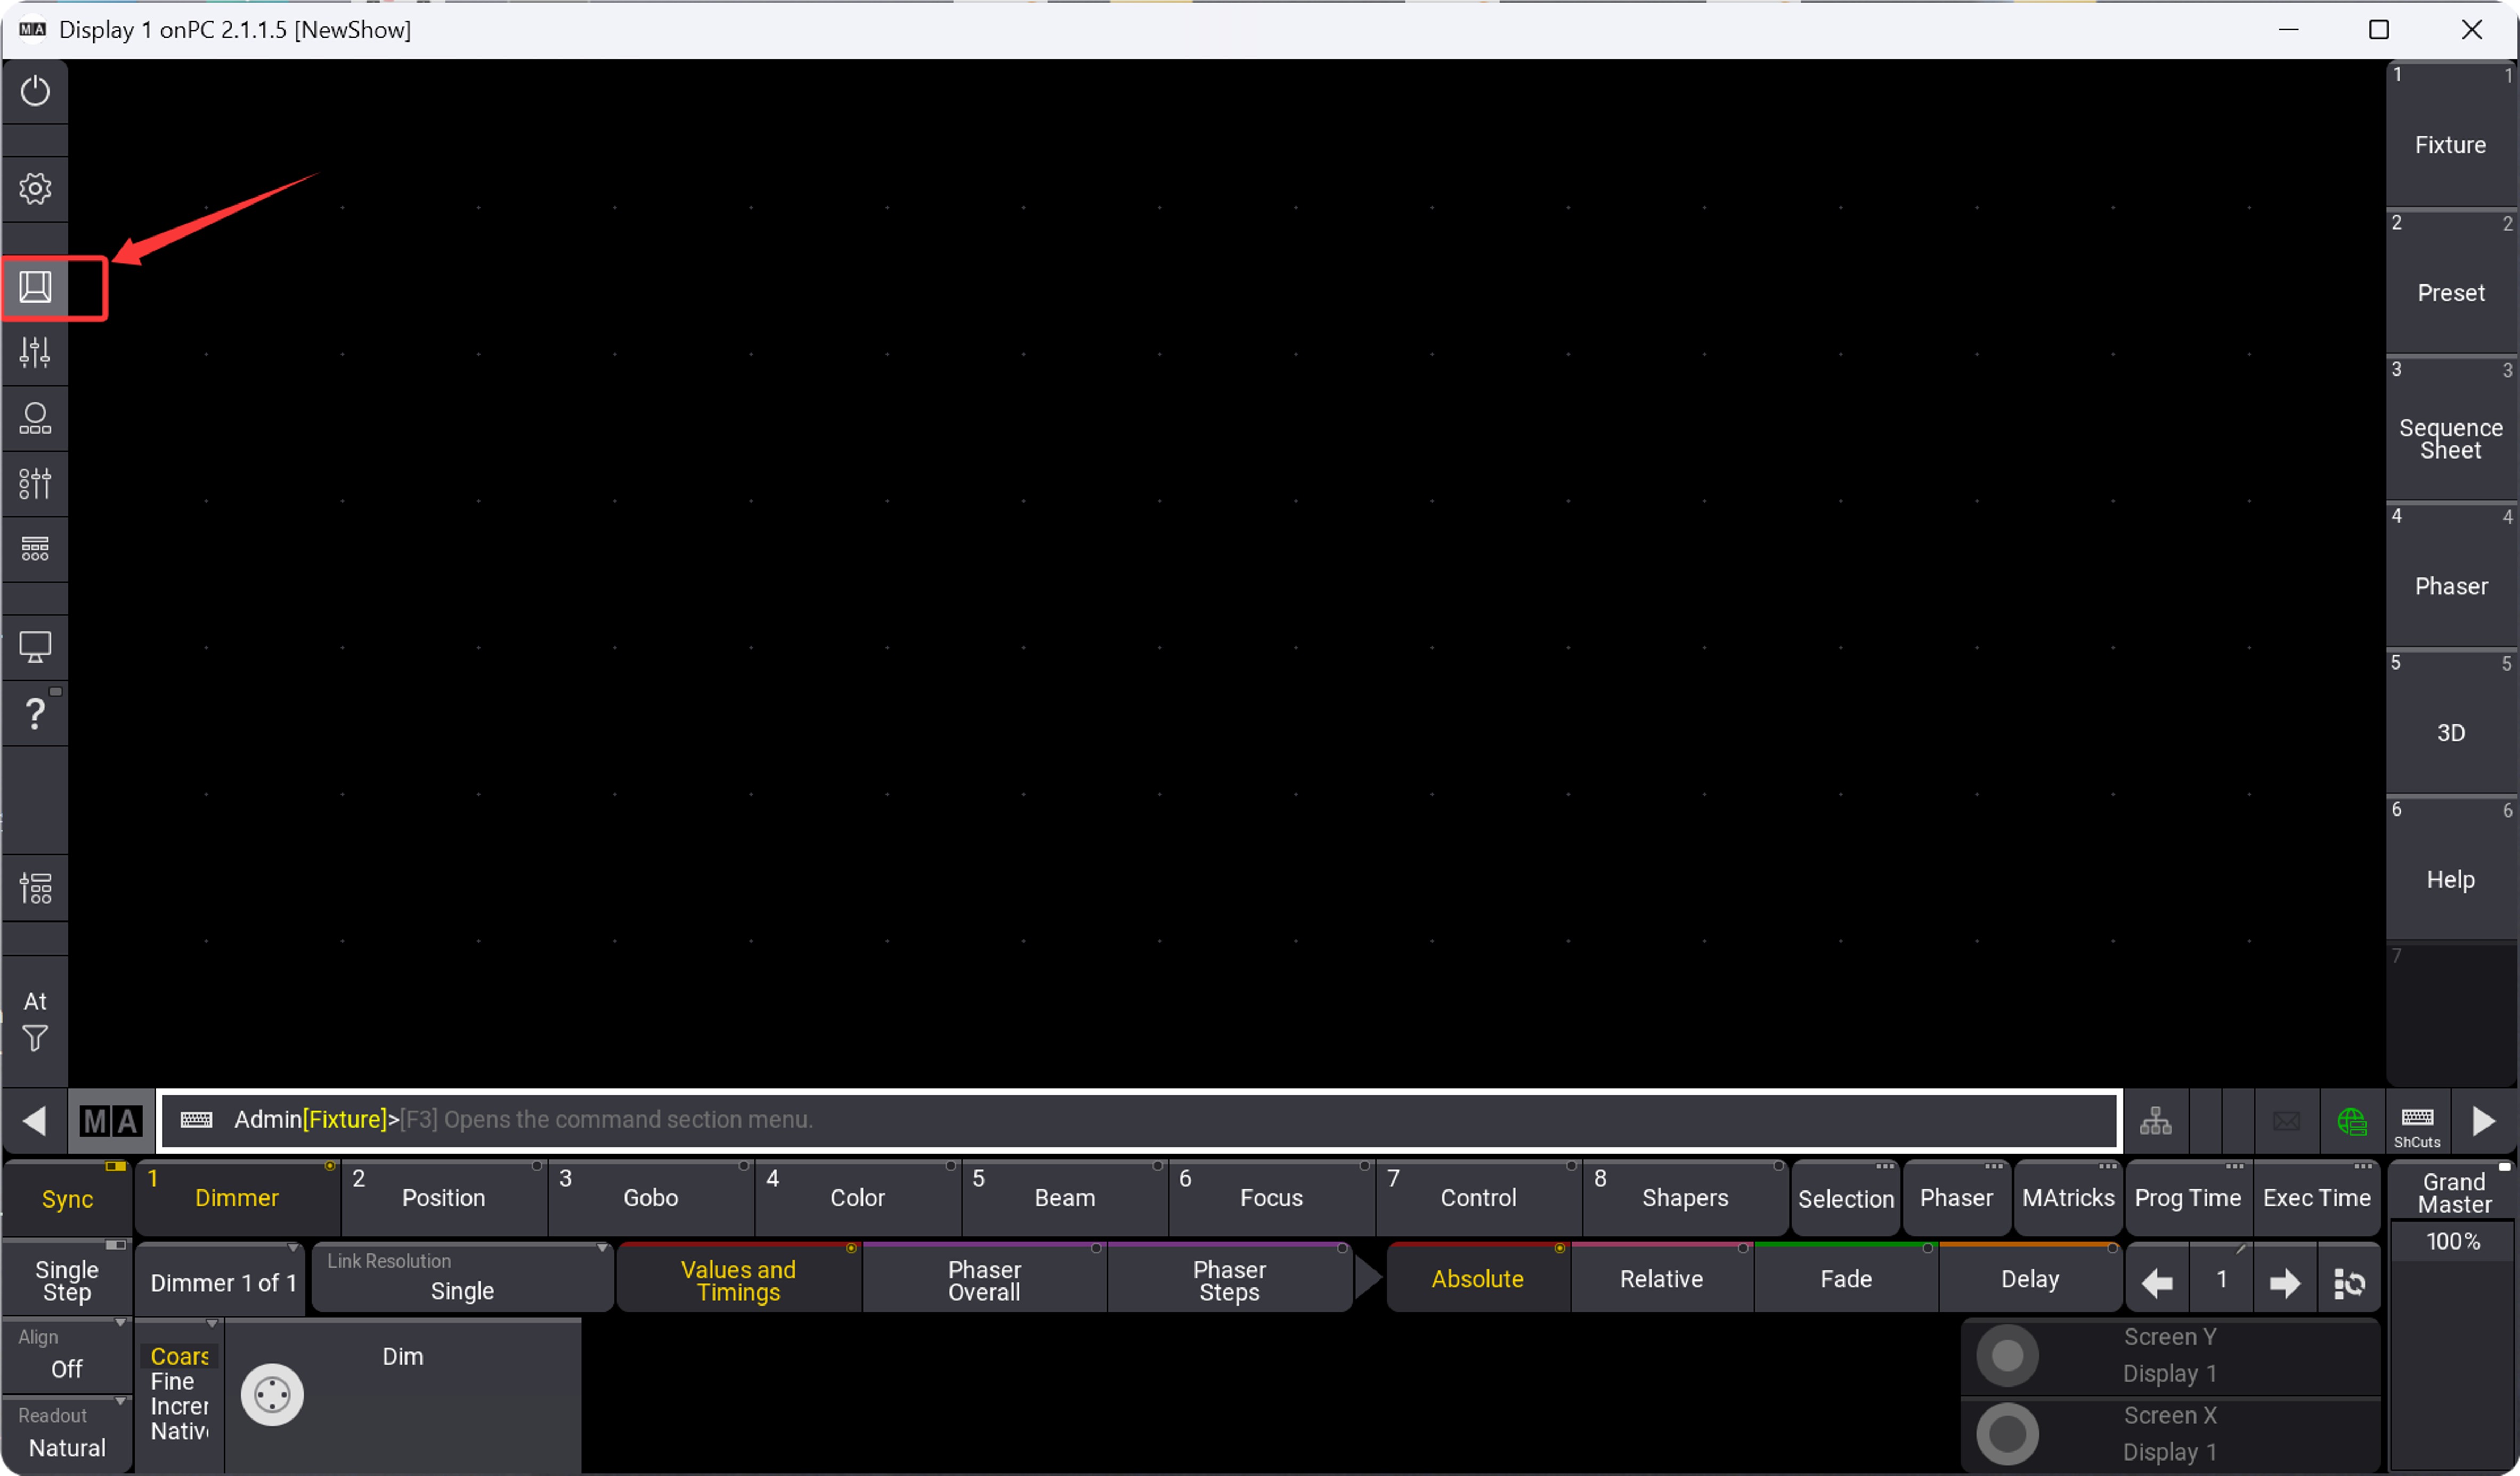
Task: Open the add window icon
Action: coord(35,287)
